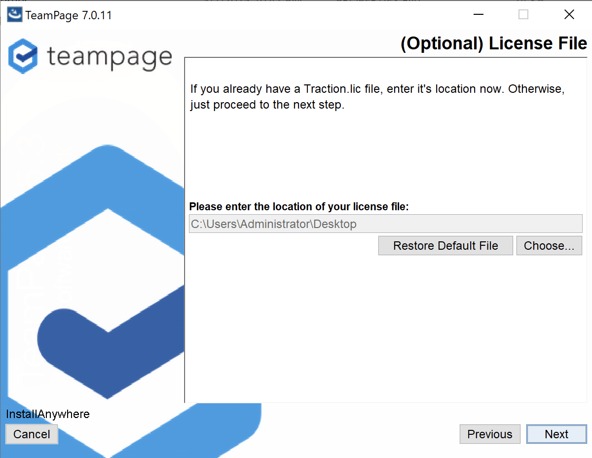Click the teampage wordmark text

click(x=110, y=57)
